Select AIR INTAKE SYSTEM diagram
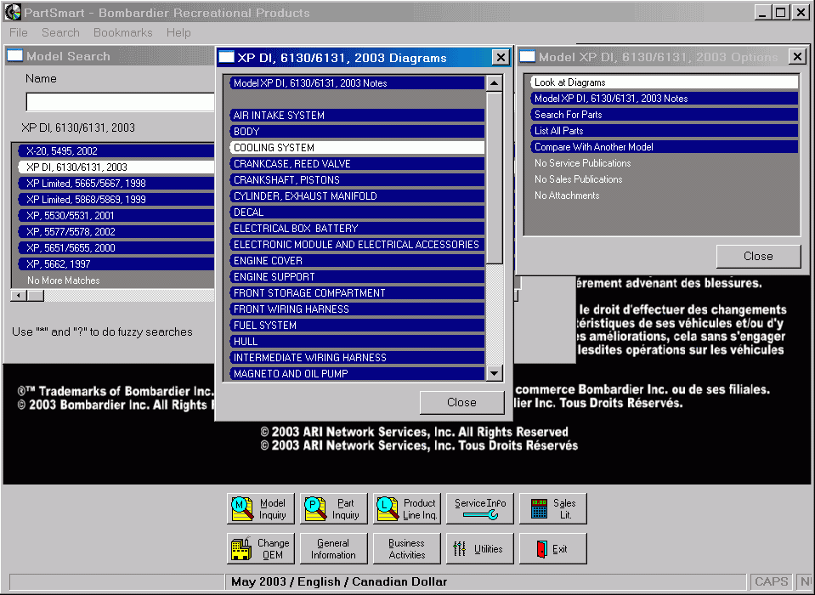The image size is (815, 595). coord(357,116)
